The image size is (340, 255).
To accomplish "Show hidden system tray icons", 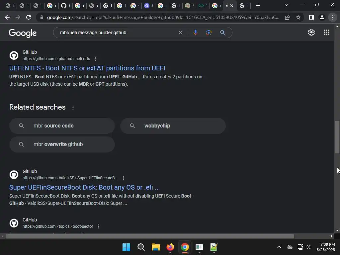I will [x=279, y=247].
